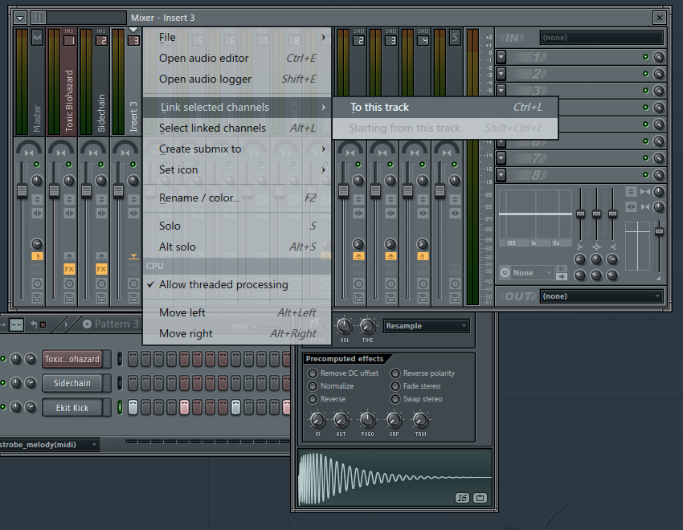Enable the Reverse polarity option
Viewport: 683px width, 530px height.
pos(423,373)
